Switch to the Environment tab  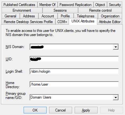pyautogui.click(x=22, y=10)
